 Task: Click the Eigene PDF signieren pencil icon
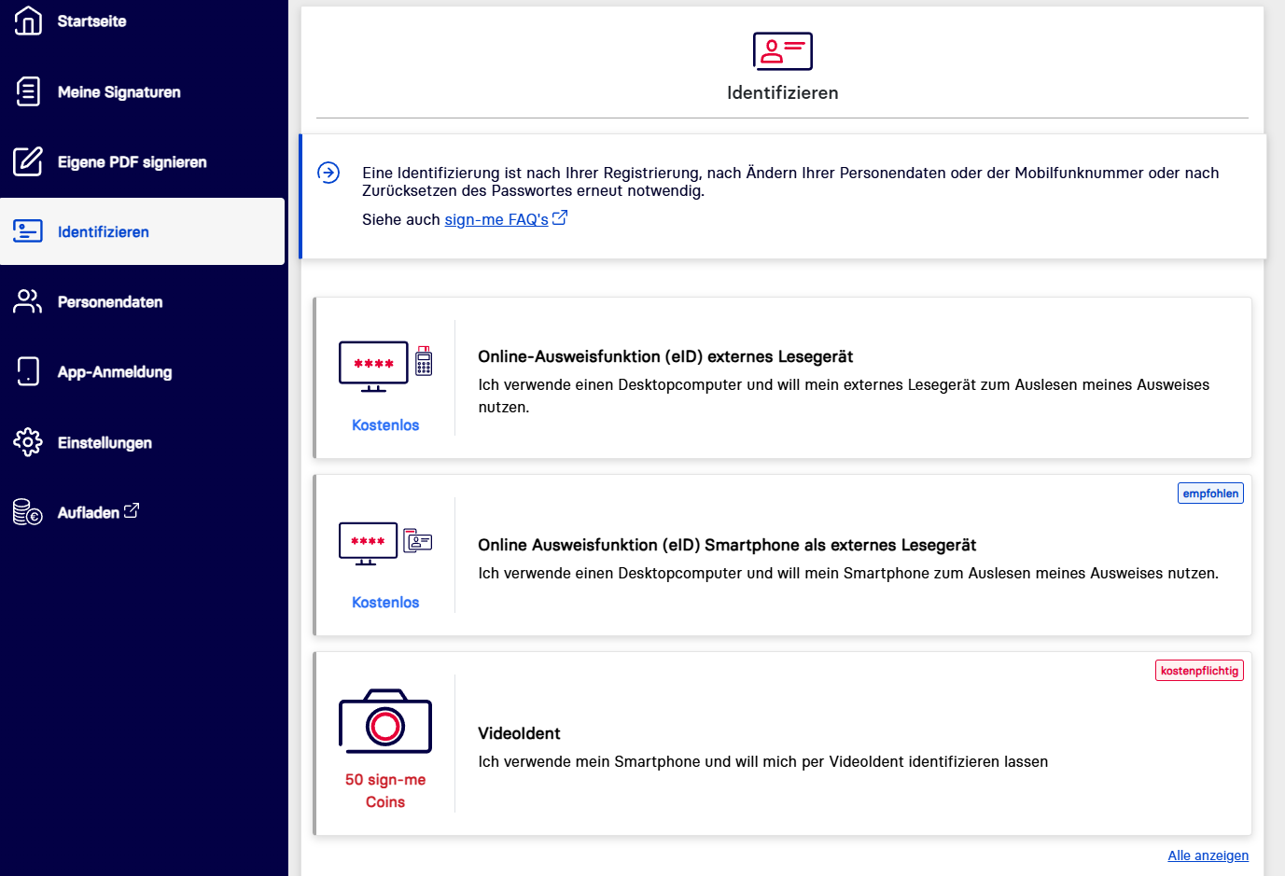[x=28, y=161]
